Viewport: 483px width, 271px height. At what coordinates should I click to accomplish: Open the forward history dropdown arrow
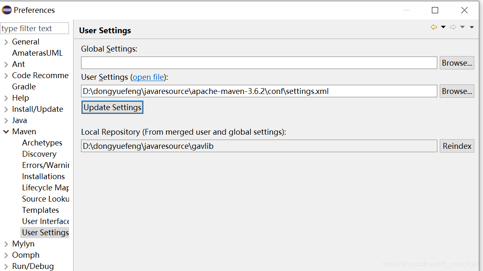[x=462, y=27]
